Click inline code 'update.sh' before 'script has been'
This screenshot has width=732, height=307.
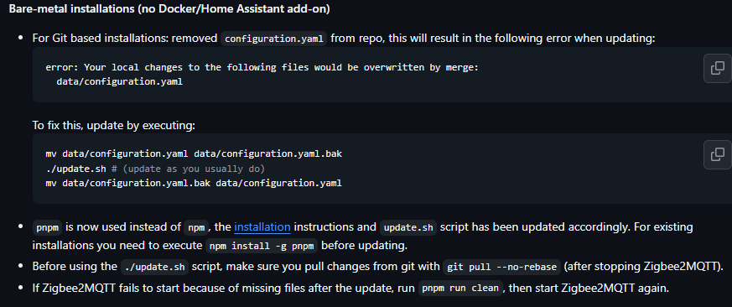pos(408,227)
